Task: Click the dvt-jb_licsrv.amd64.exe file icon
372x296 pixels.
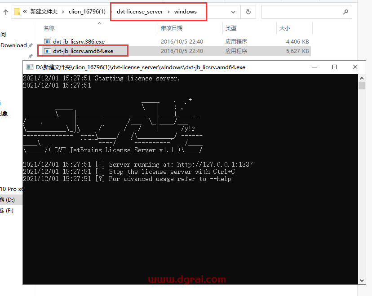Action: tap(48, 51)
